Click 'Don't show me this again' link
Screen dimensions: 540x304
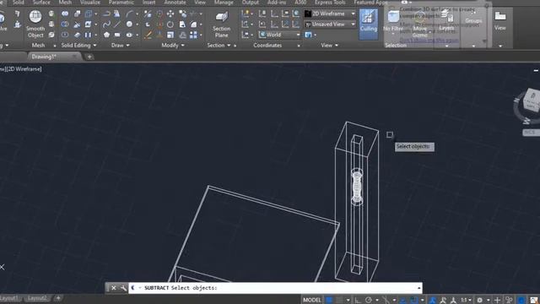click(x=429, y=41)
